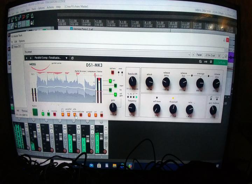Viewport: 252px width, 184px height.
Task: Open the Mail app on the taskbar
Action: (91, 165)
